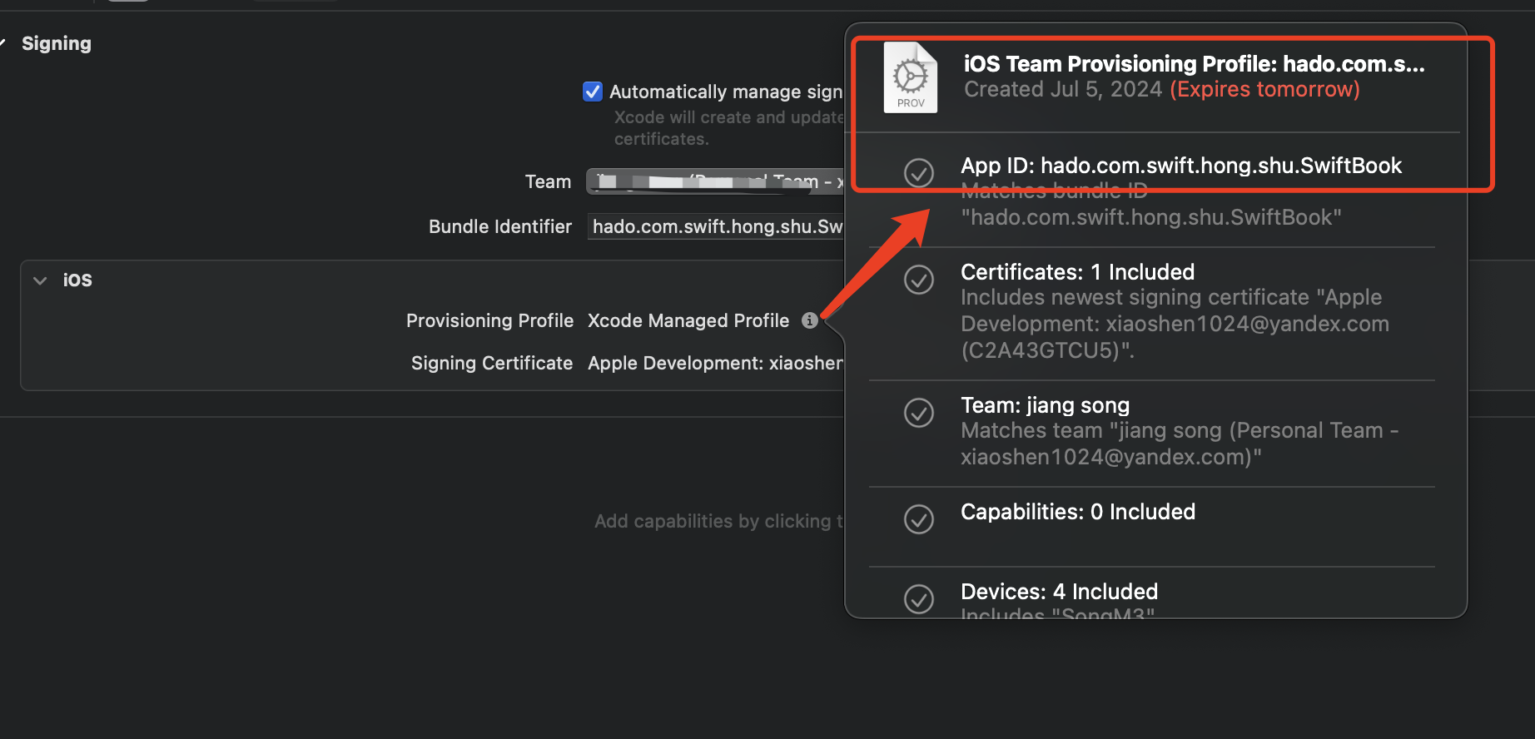Click the 'Team: jiang song' heading

pyautogui.click(x=1045, y=405)
